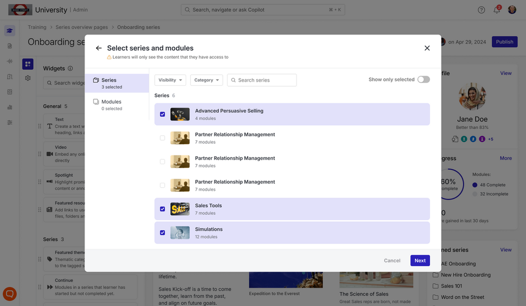Screen dimensions: 526x306
Task: Toggle Show only selected switch
Action: [x=423, y=80]
